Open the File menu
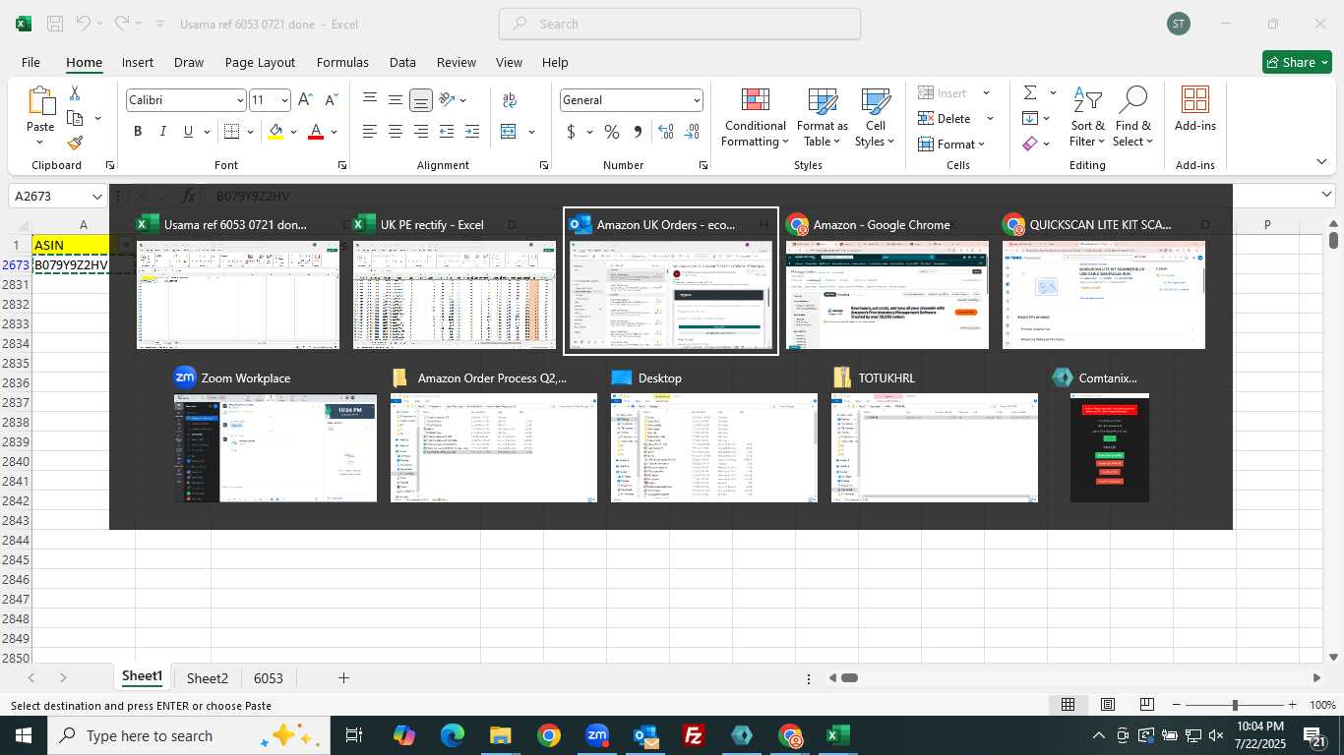 click(x=31, y=62)
